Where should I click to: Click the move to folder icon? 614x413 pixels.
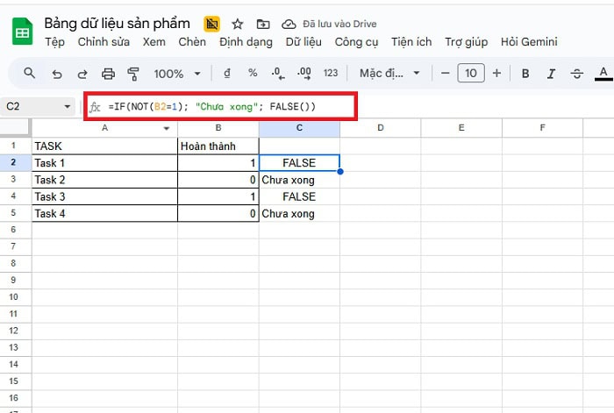[262, 24]
